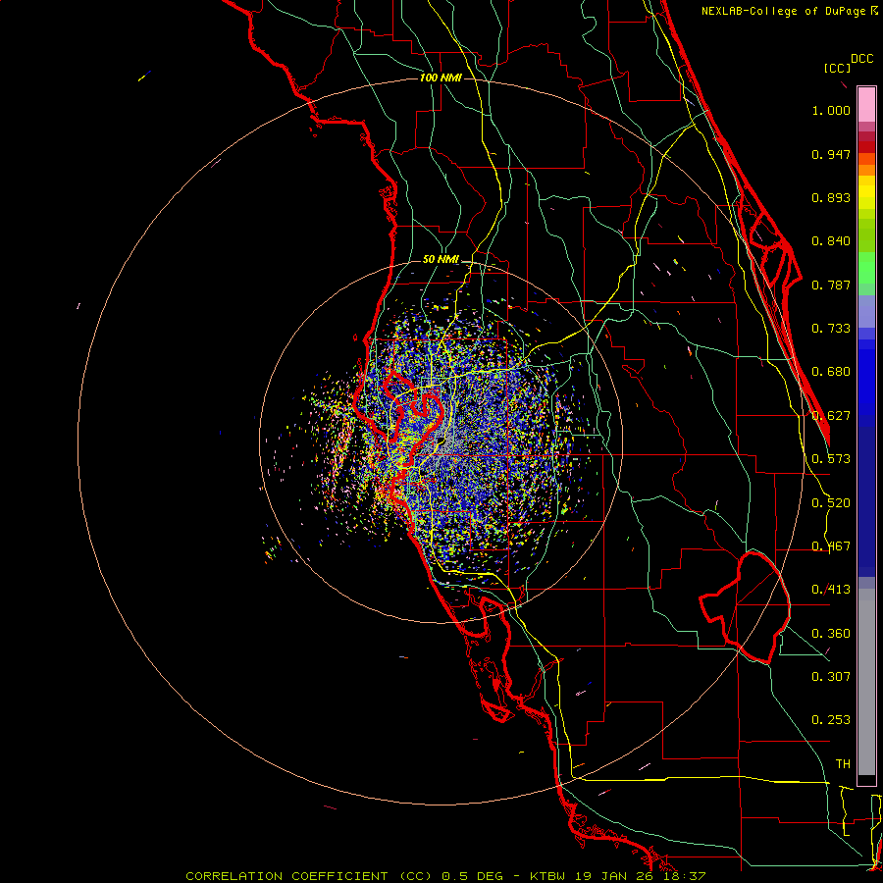Click the DCC label above the color scale
This screenshot has width=883, height=883.
pyautogui.click(x=861, y=59)
